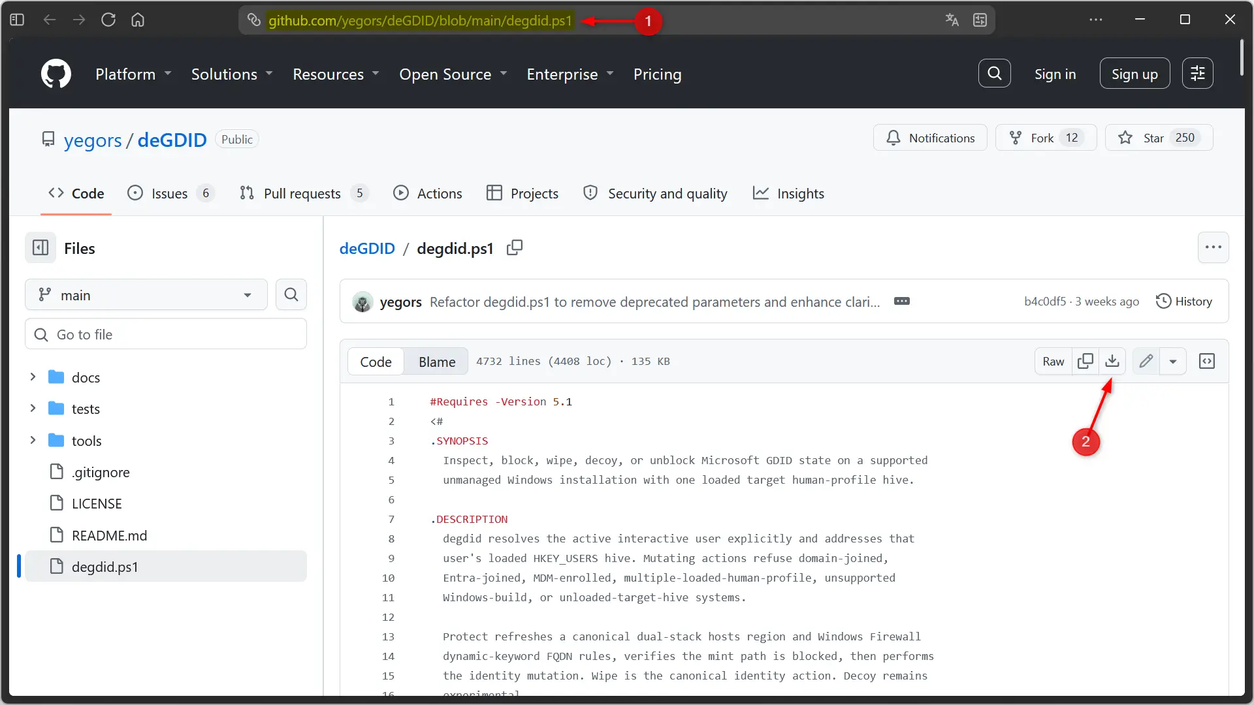Click the Sign up button

click(1134, 74)
